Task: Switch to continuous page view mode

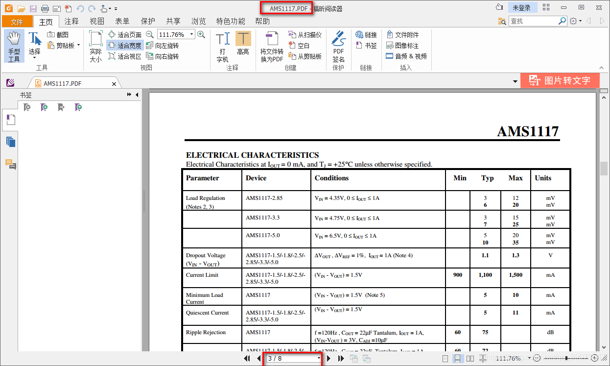Action: click(x=457, y=359)
